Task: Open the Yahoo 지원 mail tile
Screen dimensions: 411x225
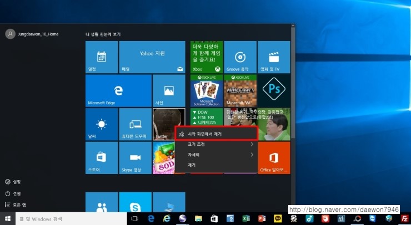Action: pos(152,57)
